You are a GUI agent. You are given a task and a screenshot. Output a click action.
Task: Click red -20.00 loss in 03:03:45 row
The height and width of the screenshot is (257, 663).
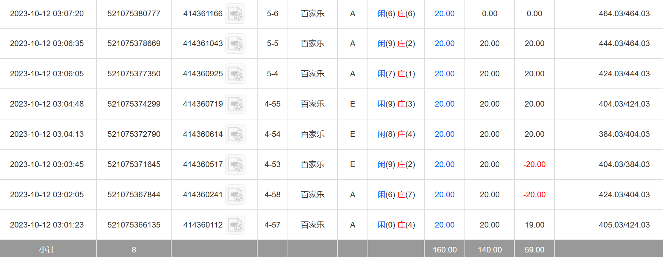534,164
